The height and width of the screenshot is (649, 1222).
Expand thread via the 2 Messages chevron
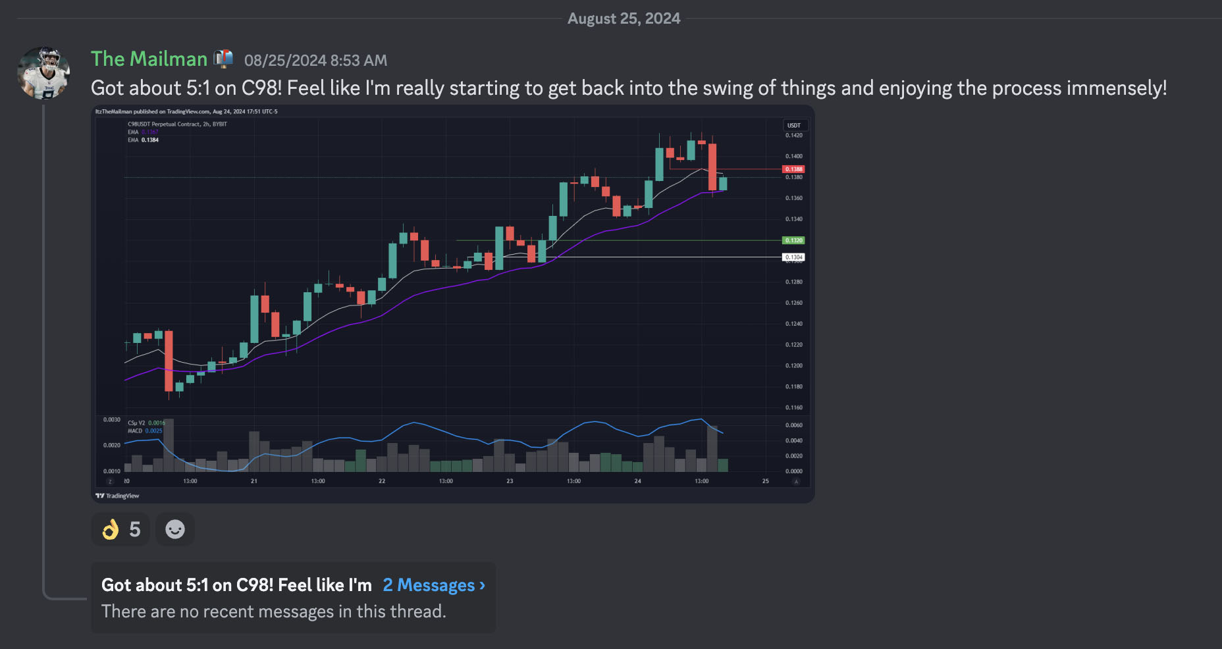click(483, 585)
